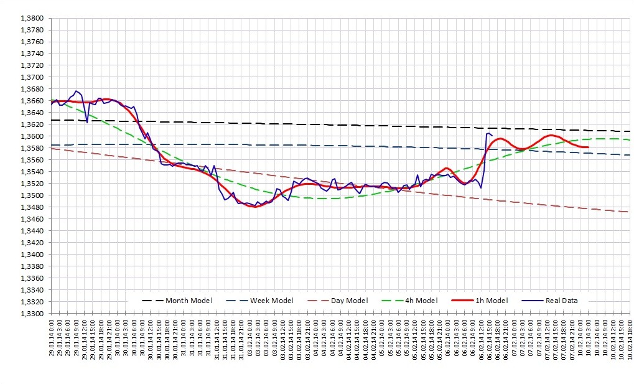The width and height of the screenshot is (634, 384).
Task: Click the Month Model legend entry
Action: tap(177, 301)
